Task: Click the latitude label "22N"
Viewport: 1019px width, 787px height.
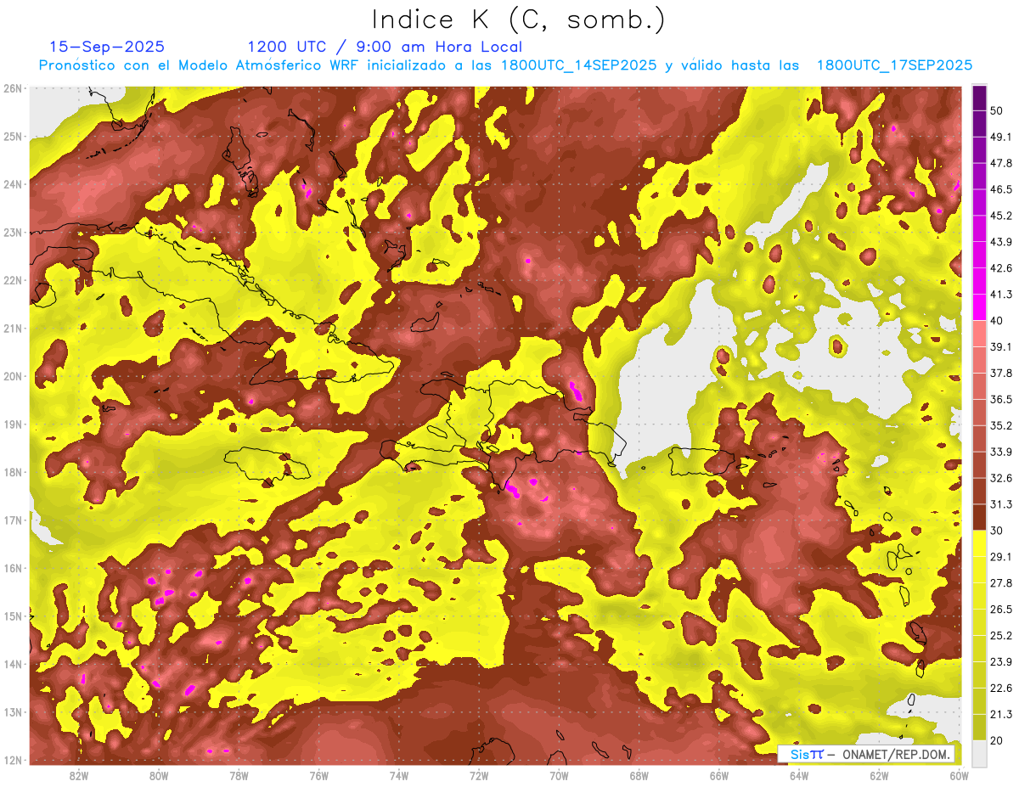Action: [x=13, y=280]
